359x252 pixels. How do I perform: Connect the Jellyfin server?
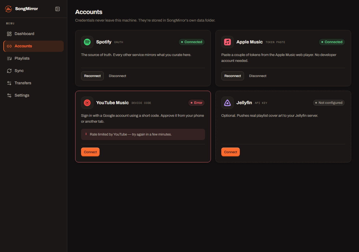coord(231,152)
